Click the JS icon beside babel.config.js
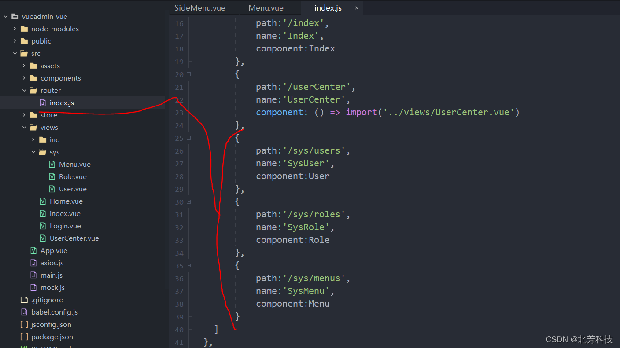The image size is (620, 348). point(24,312)
